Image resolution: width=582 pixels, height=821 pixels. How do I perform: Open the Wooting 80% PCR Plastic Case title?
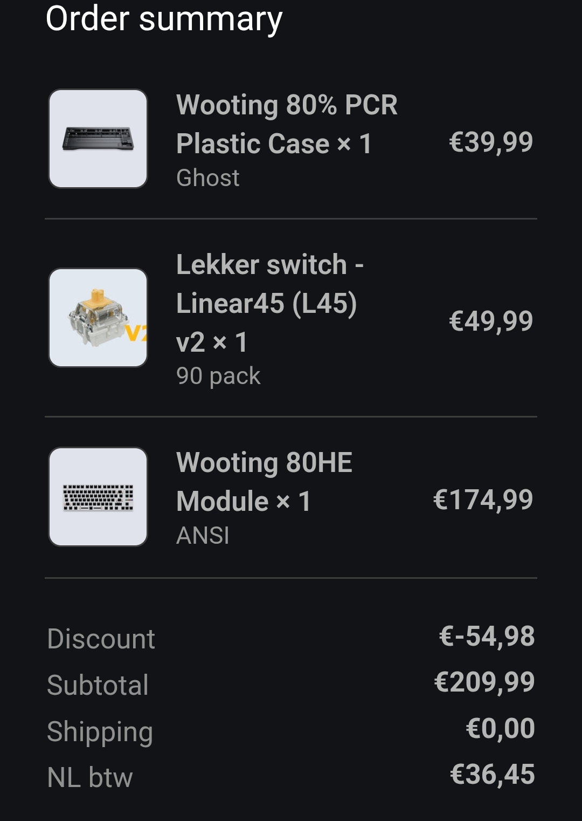coord(286,124)
